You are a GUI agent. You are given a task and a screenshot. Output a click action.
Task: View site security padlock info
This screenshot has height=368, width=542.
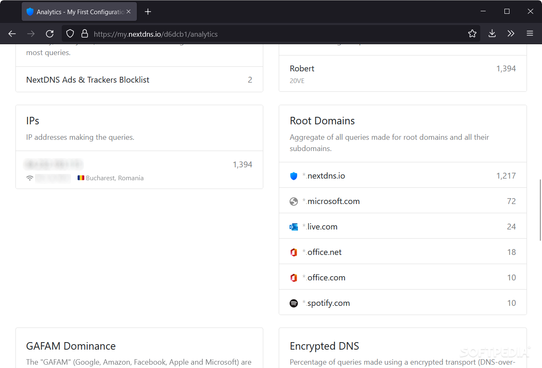click(85, 34)
